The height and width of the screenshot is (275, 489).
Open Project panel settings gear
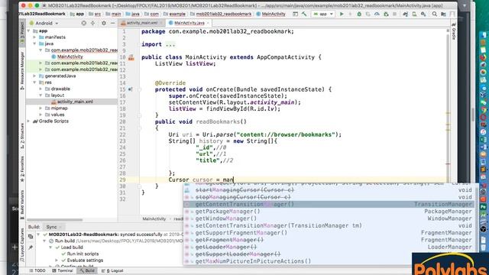point(104,23)
